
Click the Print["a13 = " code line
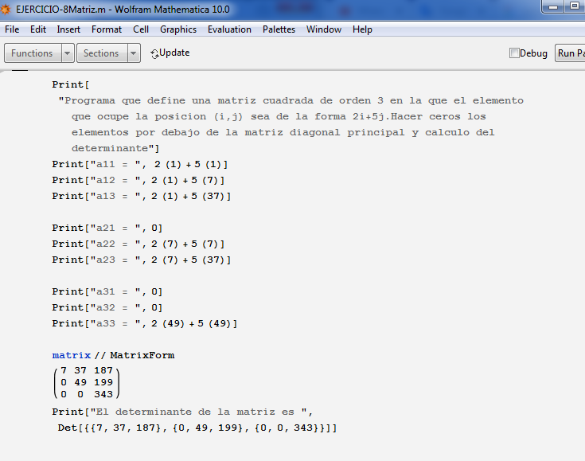point(142,196)
